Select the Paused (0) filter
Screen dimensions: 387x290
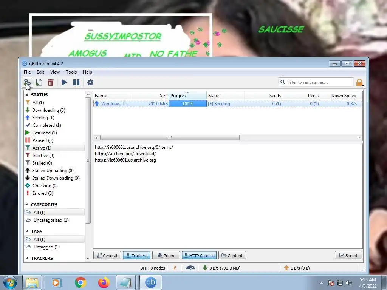point(54,140)
